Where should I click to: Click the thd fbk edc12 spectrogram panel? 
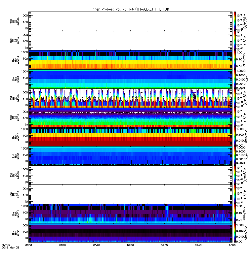(x=130, y=137)
